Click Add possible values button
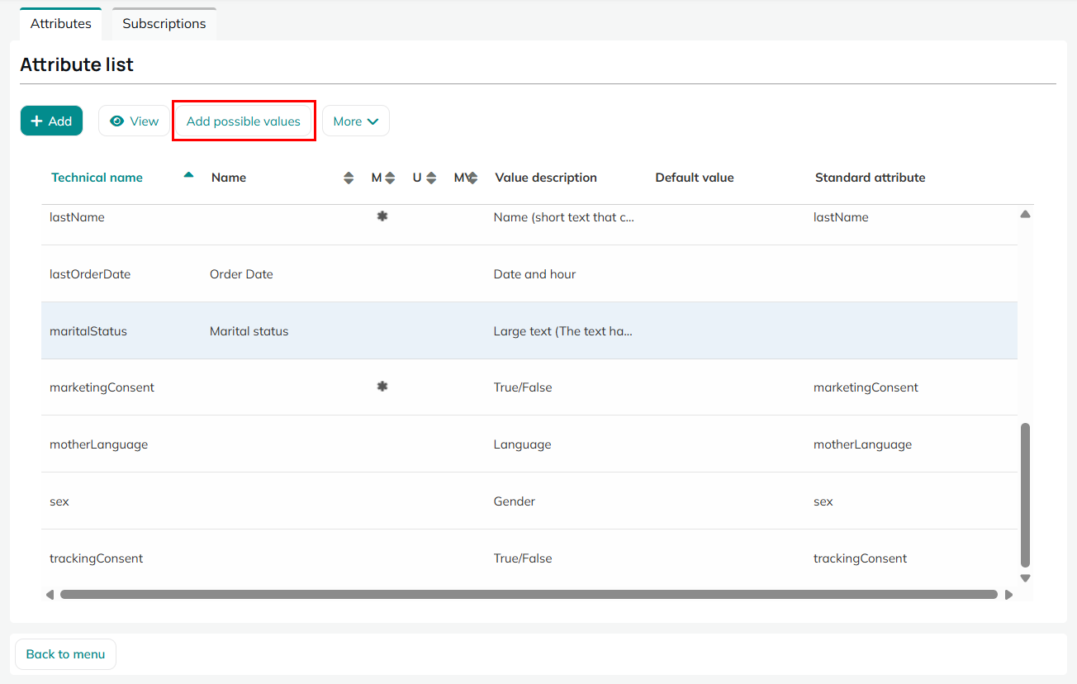1077x684 pixels. pos(244,121)
